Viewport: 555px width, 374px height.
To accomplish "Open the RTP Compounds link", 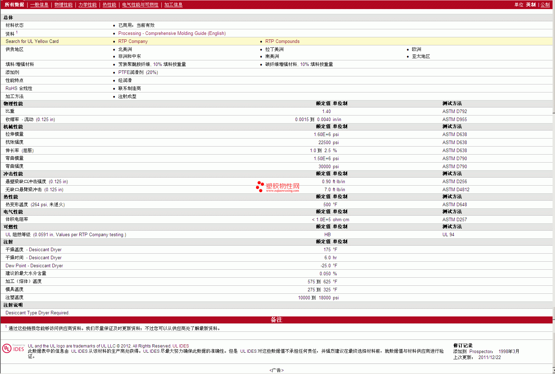I will click(x=282, y=41).
